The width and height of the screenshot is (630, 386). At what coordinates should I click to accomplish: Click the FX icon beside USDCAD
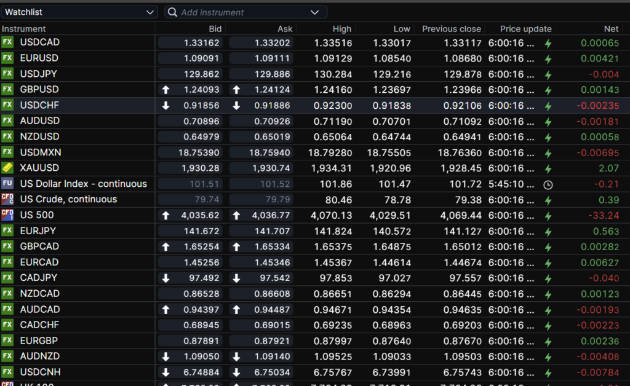pos(7,42)
